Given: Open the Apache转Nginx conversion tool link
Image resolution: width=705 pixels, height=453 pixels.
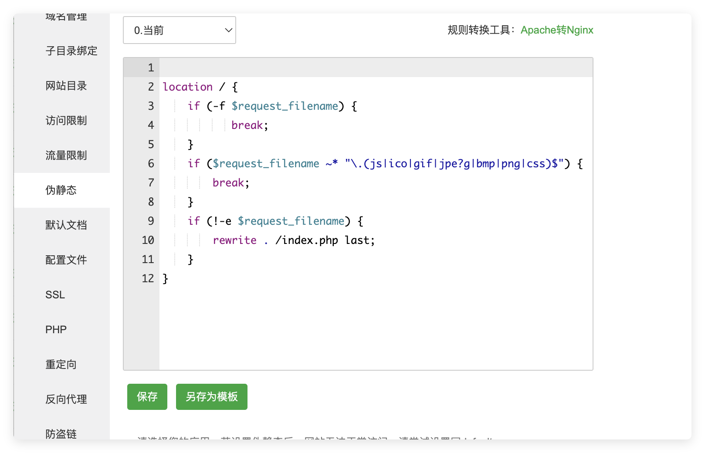Looking at the screenshot, I should point(557,30).
